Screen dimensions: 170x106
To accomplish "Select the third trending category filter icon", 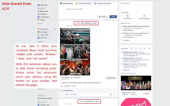I will (140, 49).
